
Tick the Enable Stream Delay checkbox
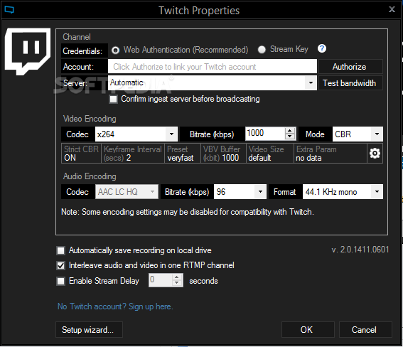60,281
